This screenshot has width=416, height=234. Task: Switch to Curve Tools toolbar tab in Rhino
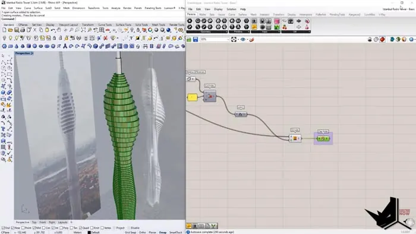[x=105, y=24]
